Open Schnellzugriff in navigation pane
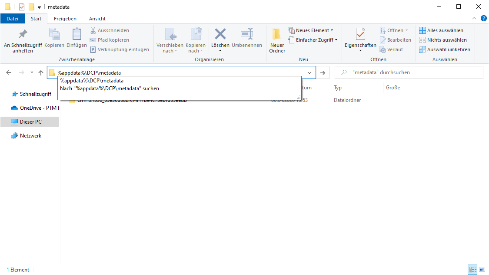This screenshot has width=489, height=275. coord(31,94)
